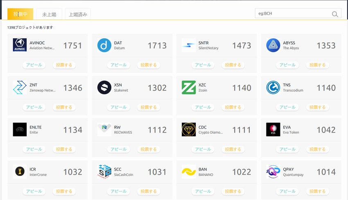The image size is (348, 200).
Task: Vote for AVINOC with 投票する
Action: click(x=64, y=65)
